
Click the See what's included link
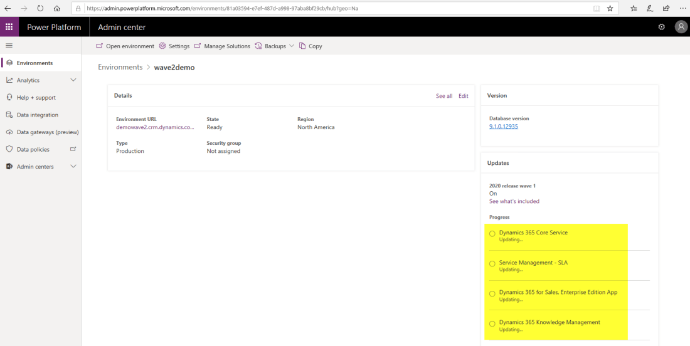[514, 201]
